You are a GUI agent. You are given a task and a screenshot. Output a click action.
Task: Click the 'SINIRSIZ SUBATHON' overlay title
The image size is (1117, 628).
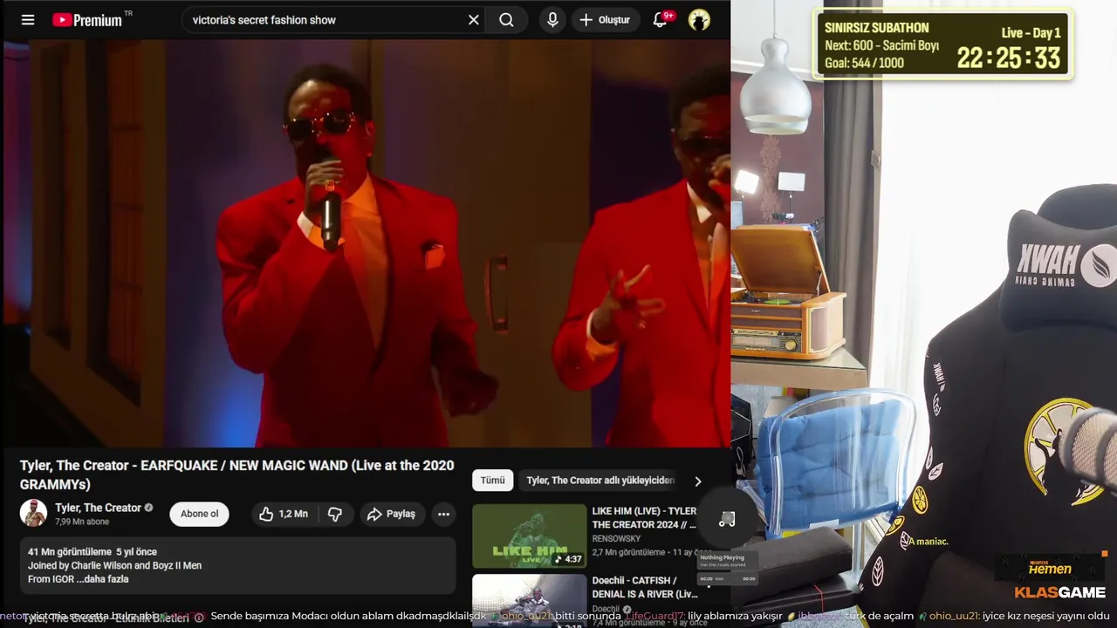click(876, 28)
